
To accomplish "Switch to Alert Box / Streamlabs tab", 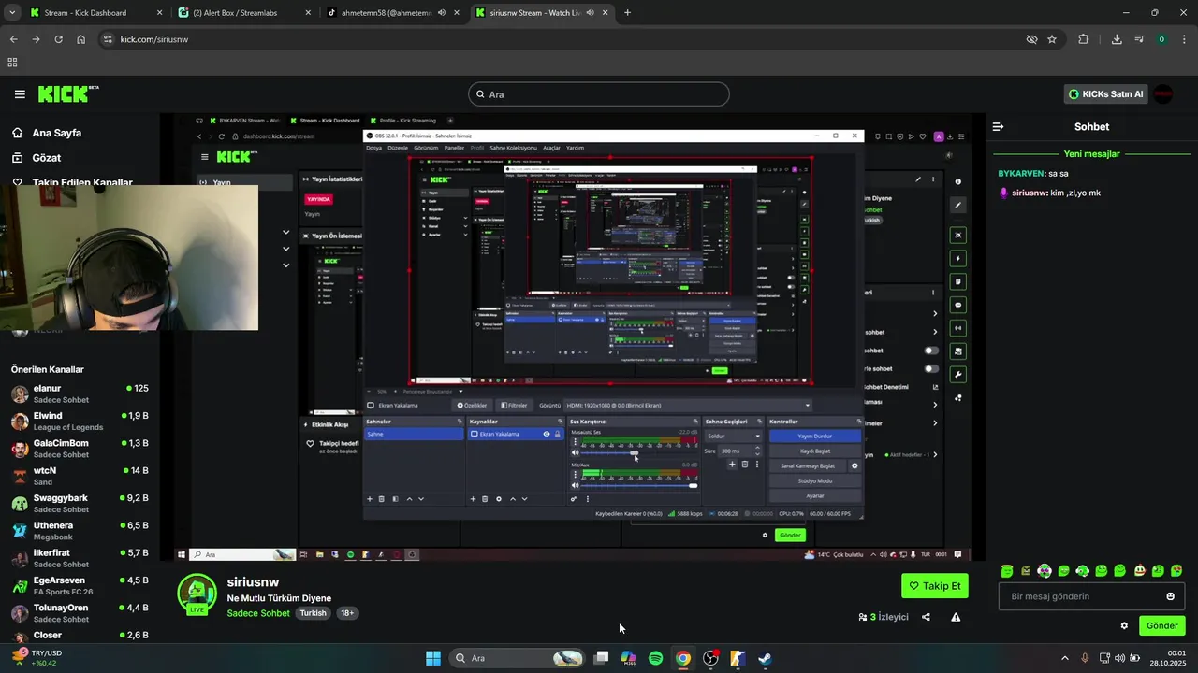I will click(245, 13).
